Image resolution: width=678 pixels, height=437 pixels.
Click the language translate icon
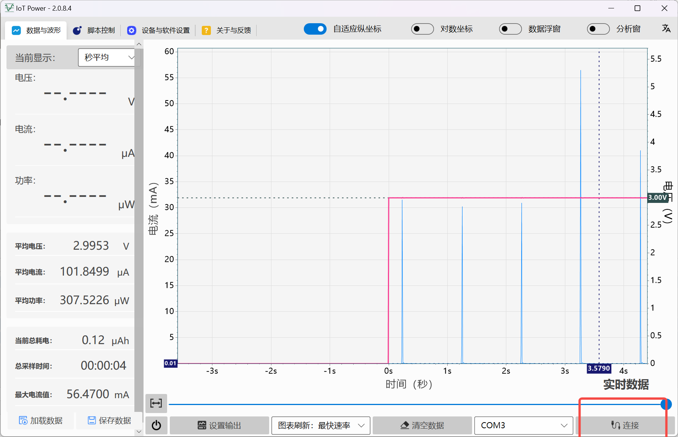click(x=666, y=29)
